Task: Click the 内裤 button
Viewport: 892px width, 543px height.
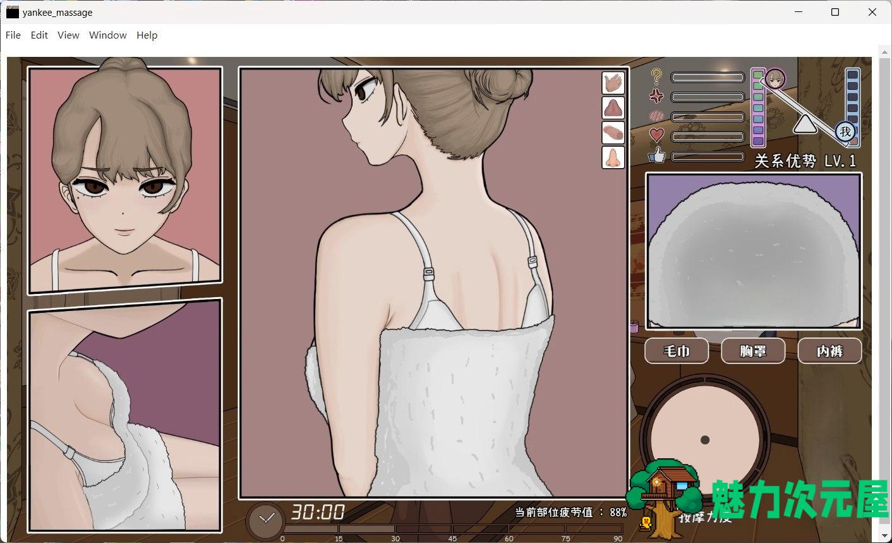Action: point(829,351)
